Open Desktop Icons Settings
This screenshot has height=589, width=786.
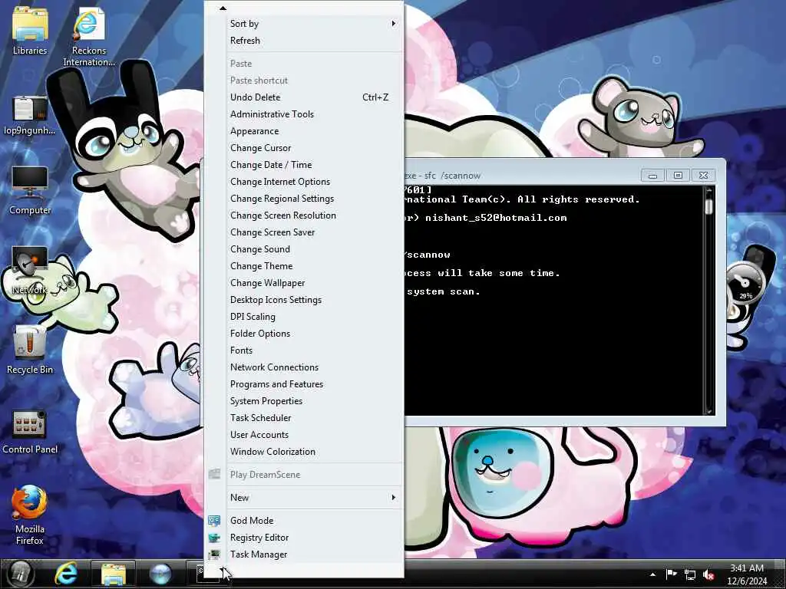pyautogui.click(x=304, y=300)
